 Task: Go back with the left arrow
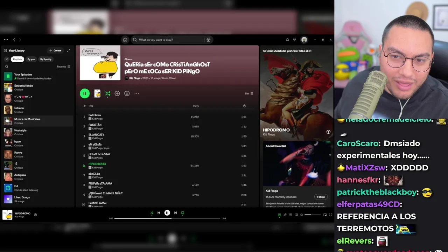tap(14, 40)
